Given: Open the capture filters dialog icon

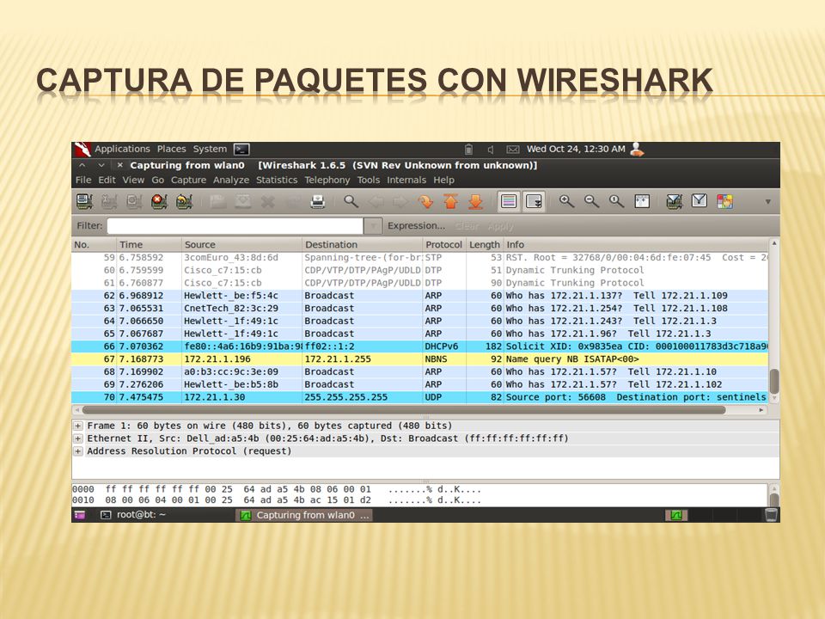Looking at the screenshot, I should pos(675,201).
